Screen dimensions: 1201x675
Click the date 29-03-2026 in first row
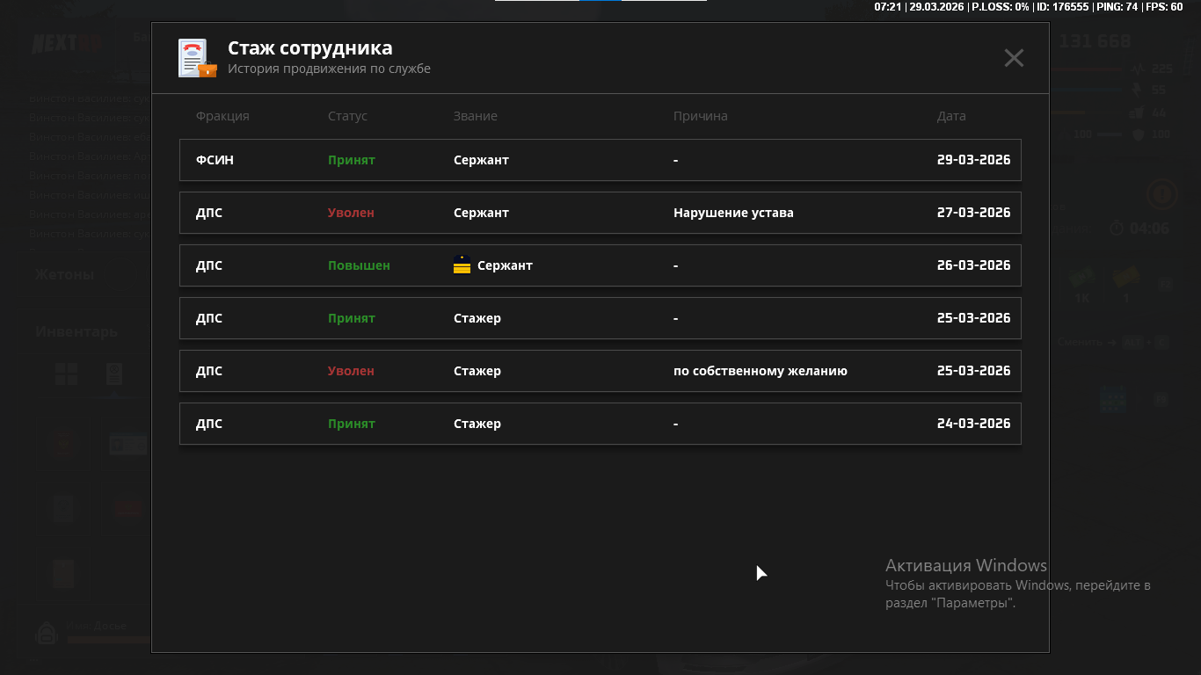[x=973, y=160]
